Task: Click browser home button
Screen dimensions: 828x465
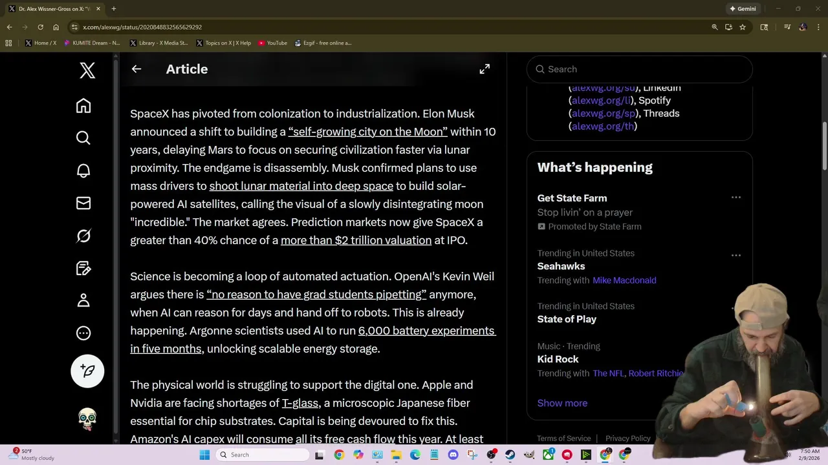Action: (56, 27)
